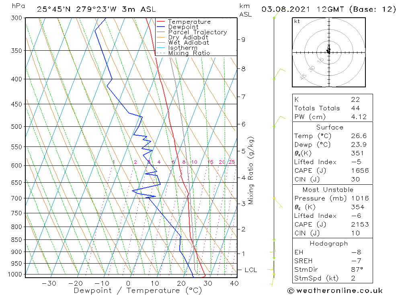Click the mixing ratio 10 g/kg label

(x=194, y=162)
